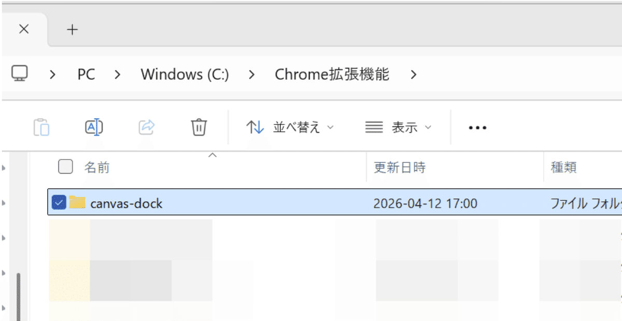Expand the chevron after Chrome拡張機能

click(413, 74)
